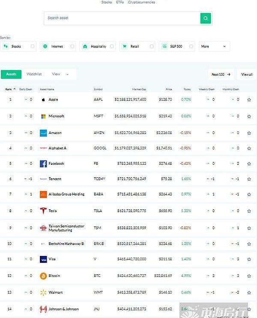Star Alphabet A for watchlist
This screenshot has width=257, height=318.
coord(249,148)
